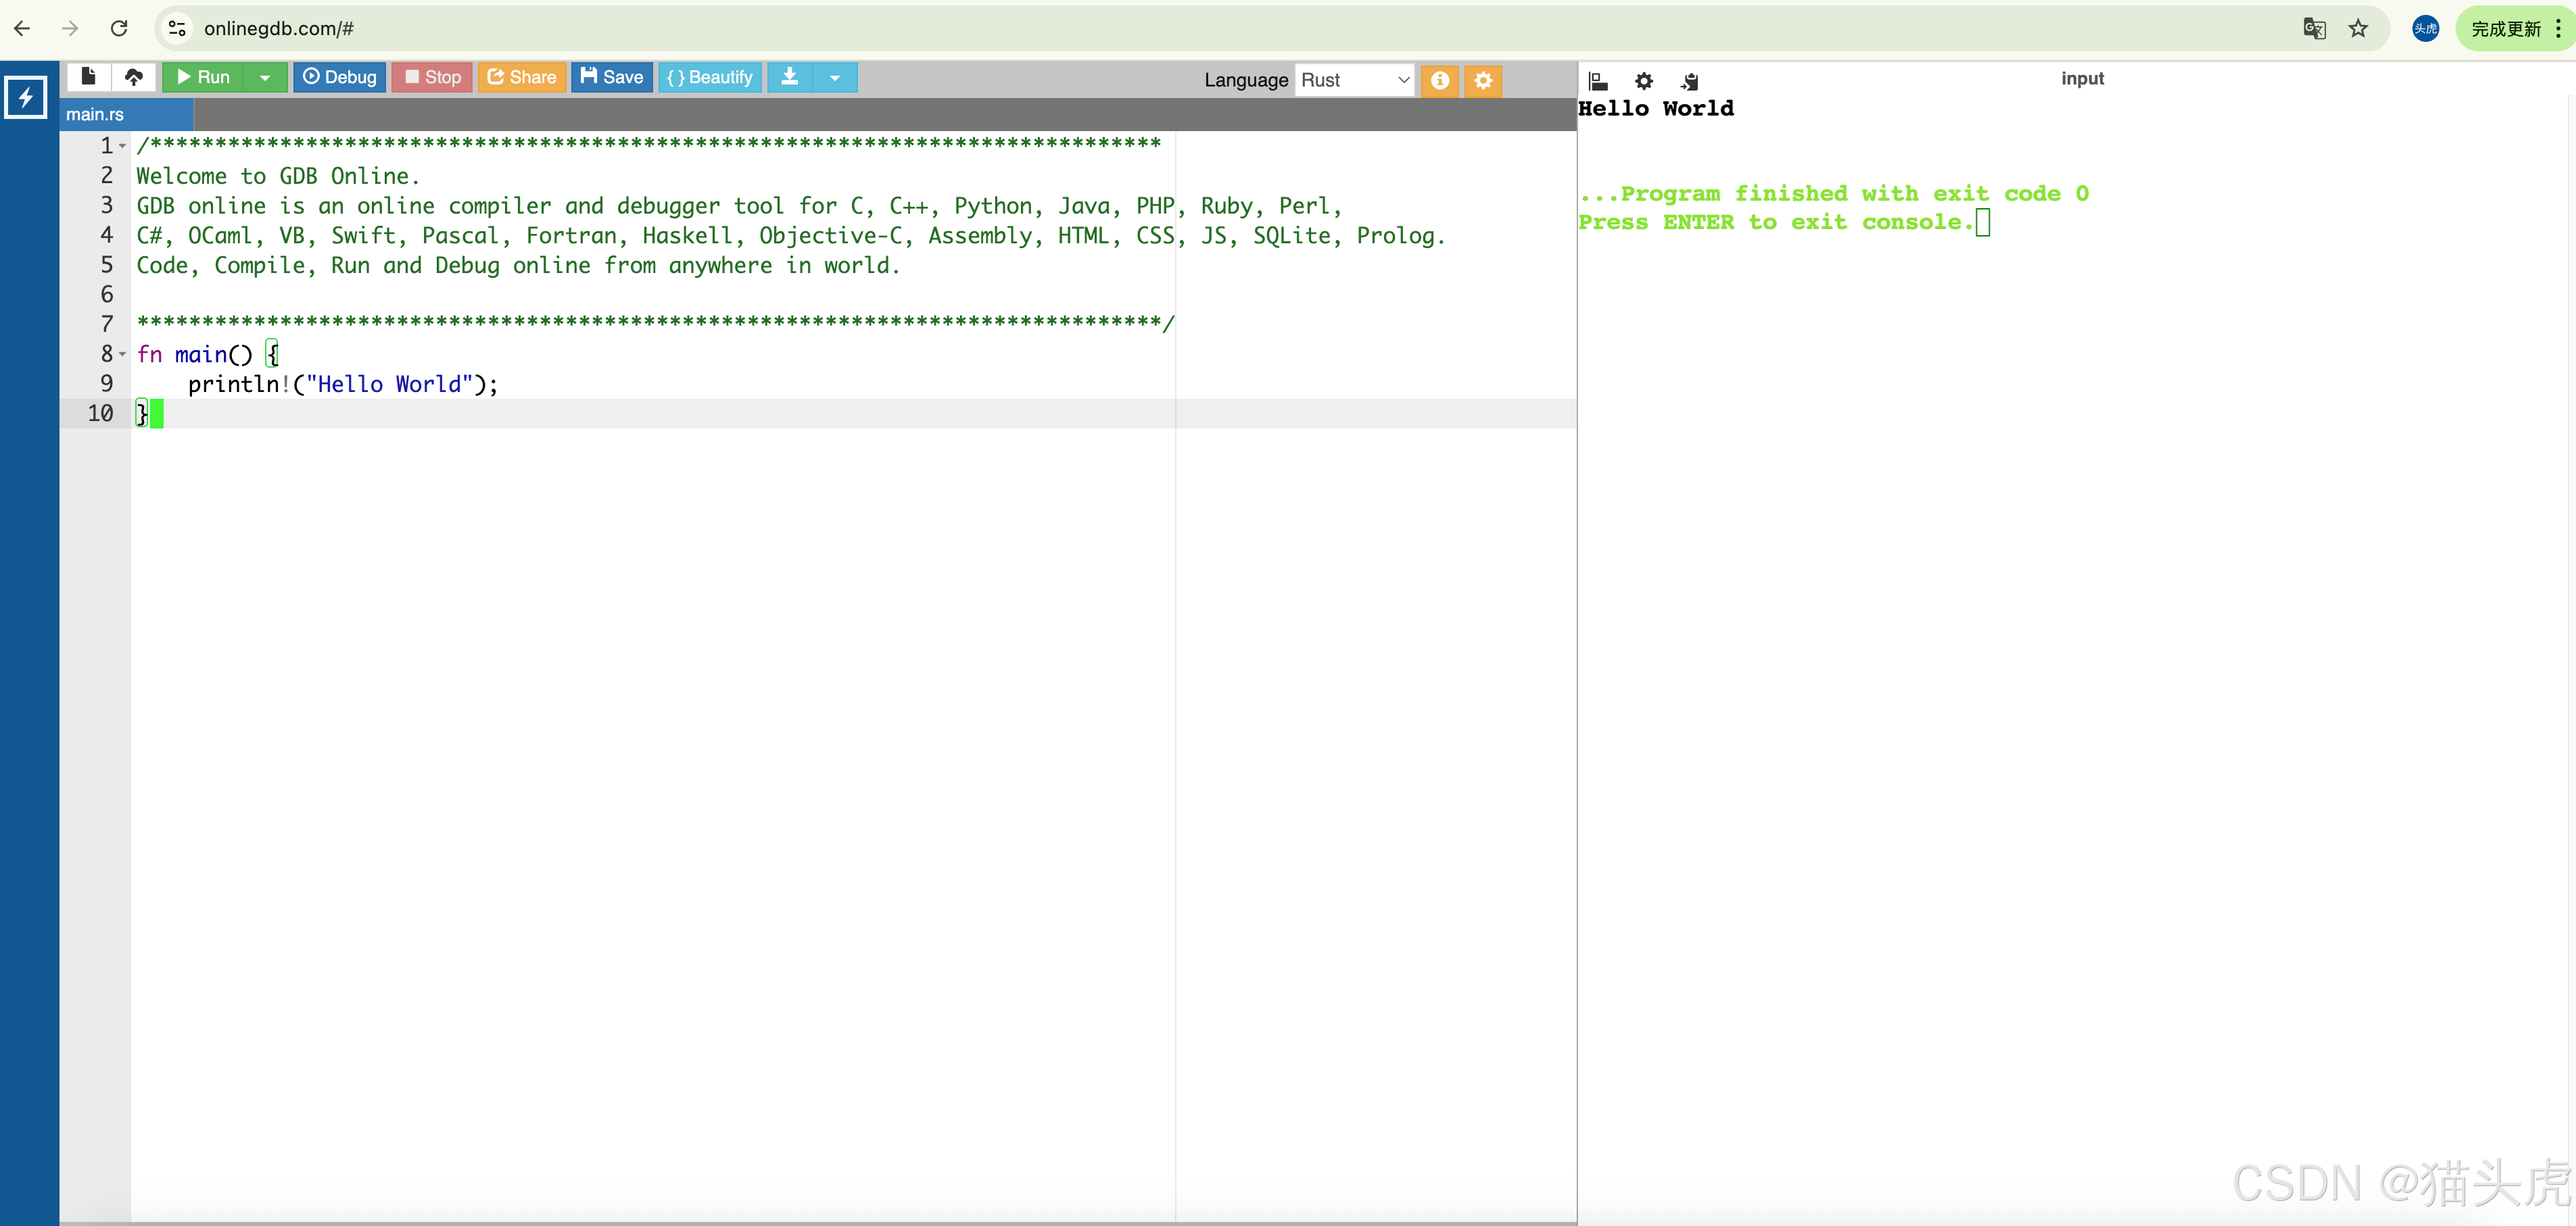This screenshot has height=1226, width=2576.
Task: Click the paste-to-console icon above the output
Action: 1690,82
